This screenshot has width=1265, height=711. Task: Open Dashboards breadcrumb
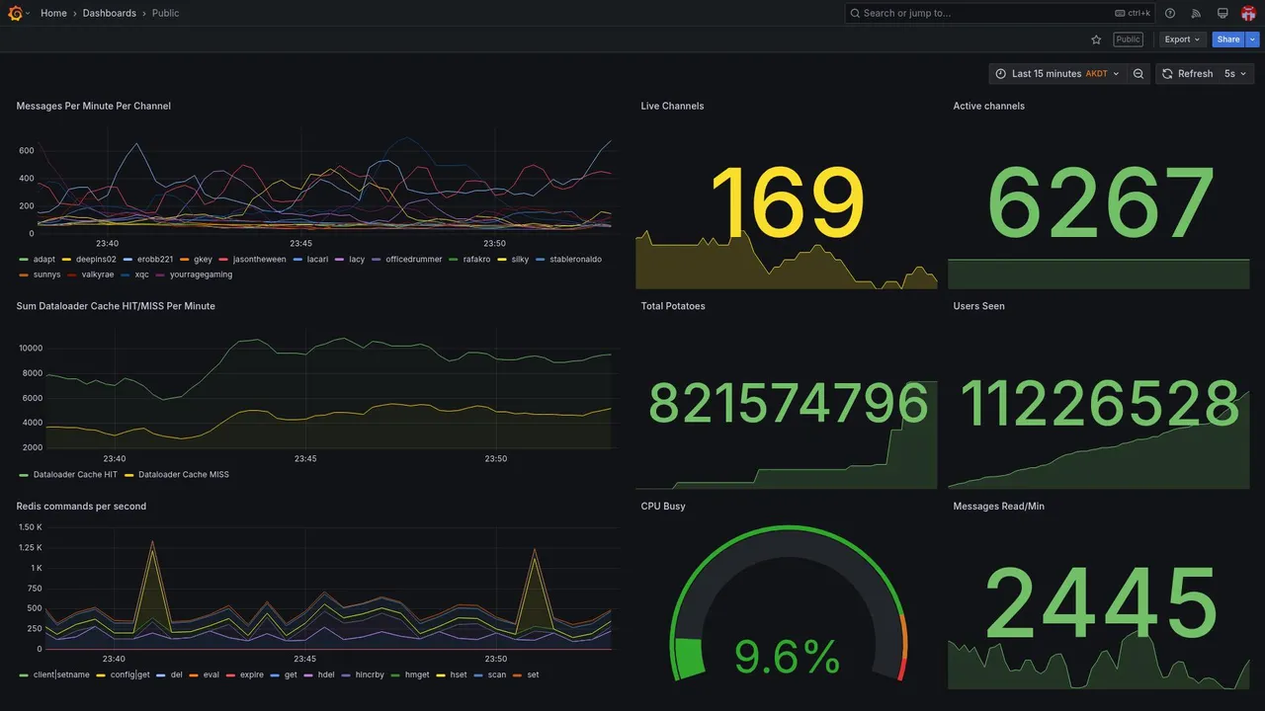pos(110,13)
